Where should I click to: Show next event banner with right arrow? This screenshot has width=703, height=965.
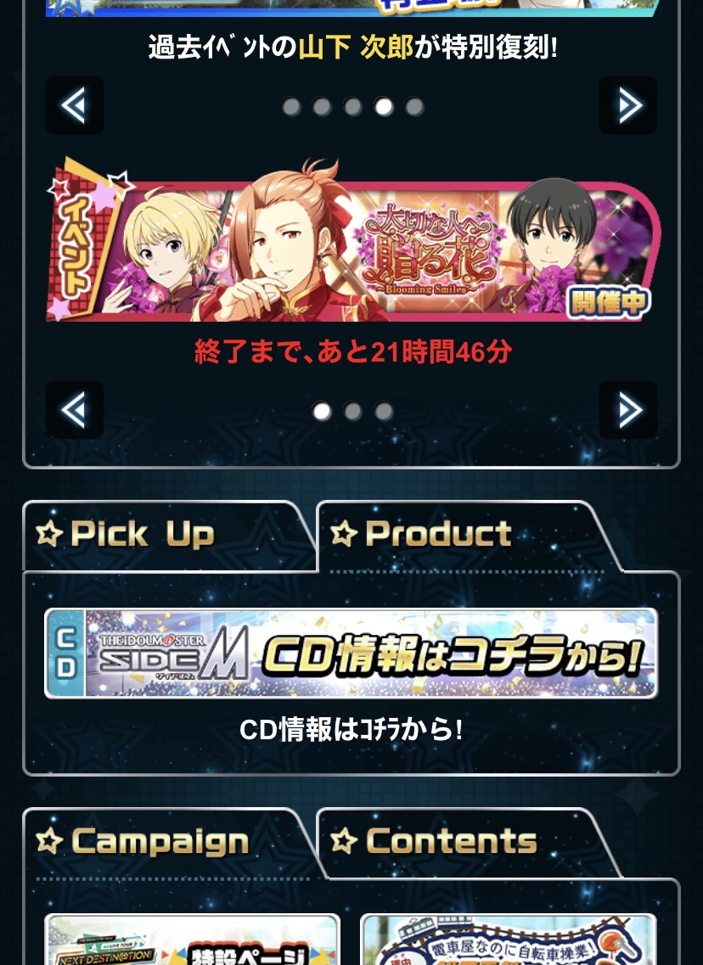coord(628,410)
